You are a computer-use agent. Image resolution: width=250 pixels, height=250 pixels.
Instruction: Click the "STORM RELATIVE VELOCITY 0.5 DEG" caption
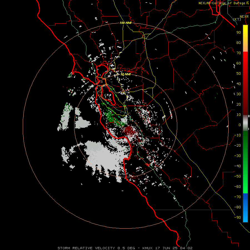coord(96,248)
